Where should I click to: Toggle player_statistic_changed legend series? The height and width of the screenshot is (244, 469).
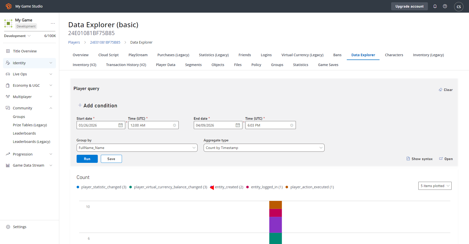[101, 187]
